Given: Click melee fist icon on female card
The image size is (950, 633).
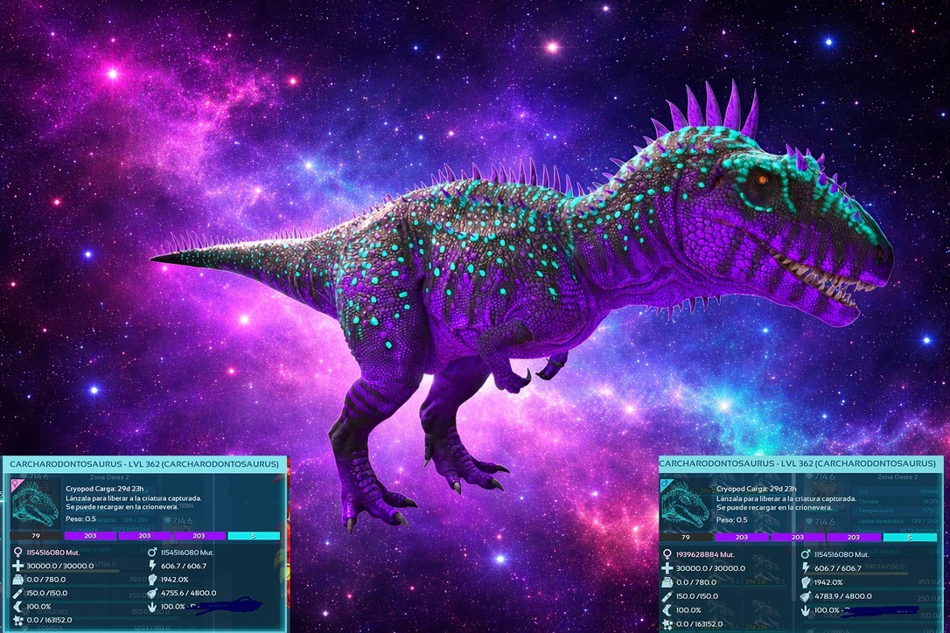Looking at the screenshot, I should coord(152,580).
